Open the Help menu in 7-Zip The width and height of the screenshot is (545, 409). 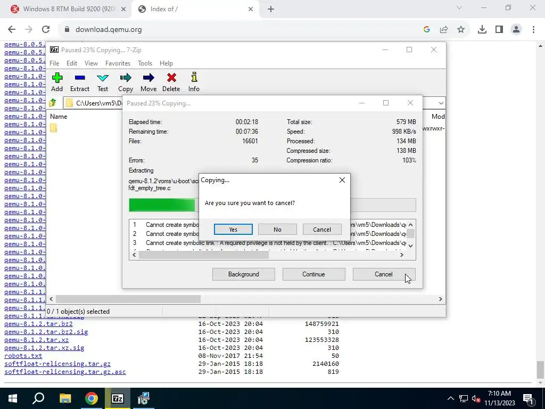pyautogui.click(x=166, y=63)
